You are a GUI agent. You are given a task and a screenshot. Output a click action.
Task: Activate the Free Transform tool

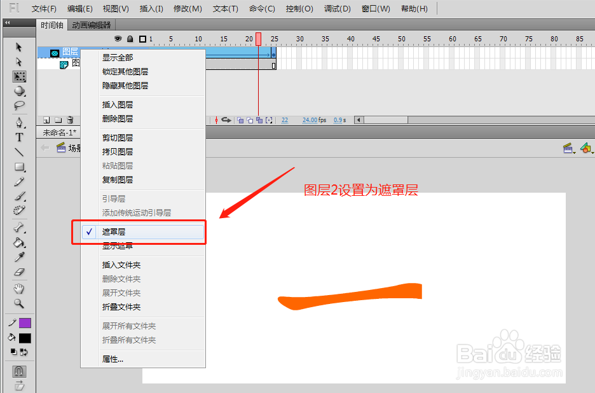pos(19,76)
